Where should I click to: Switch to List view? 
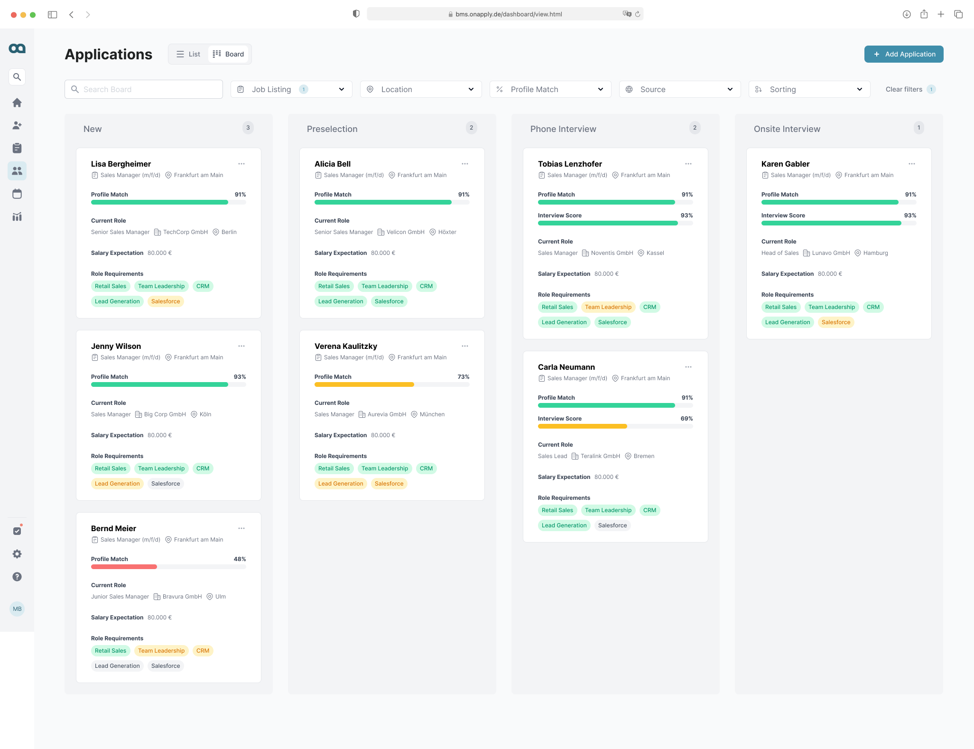coord(188,54)
